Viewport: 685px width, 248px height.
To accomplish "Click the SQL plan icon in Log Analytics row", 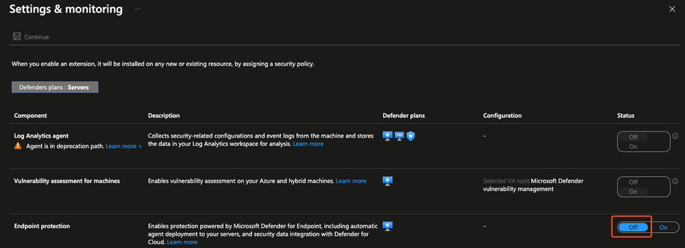I will point(399,136).
